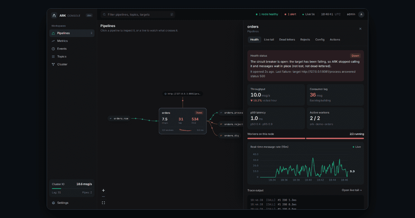Click the Down badge on the orders card

coord(199,112)
